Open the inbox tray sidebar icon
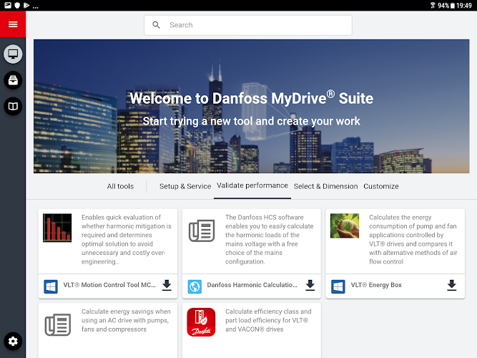This screenshot has height=358, width=477. 13,80
